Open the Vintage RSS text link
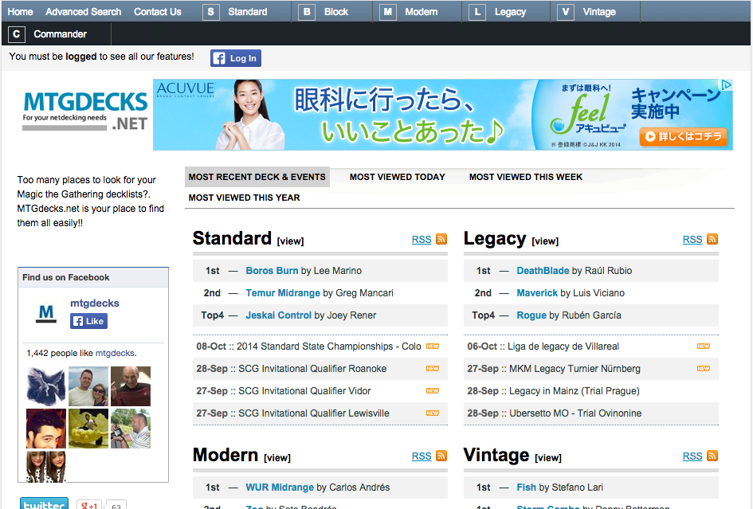 [x=692, y=456]
